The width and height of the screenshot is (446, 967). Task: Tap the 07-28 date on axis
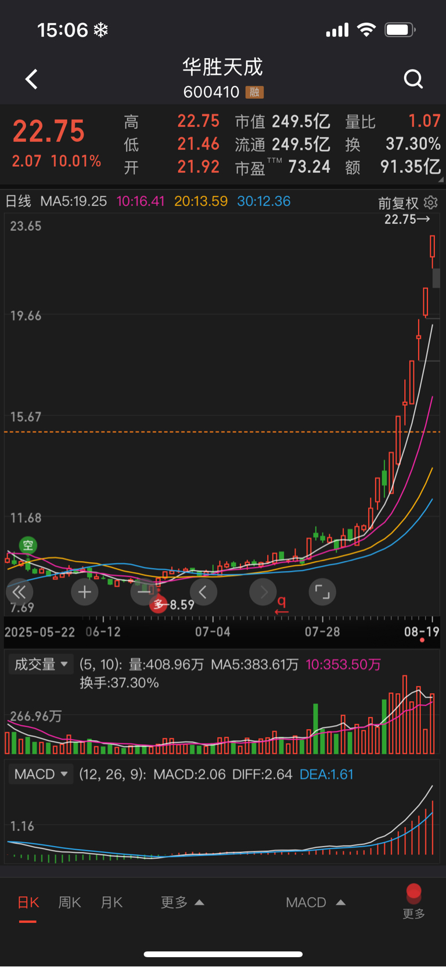point(322,631)
